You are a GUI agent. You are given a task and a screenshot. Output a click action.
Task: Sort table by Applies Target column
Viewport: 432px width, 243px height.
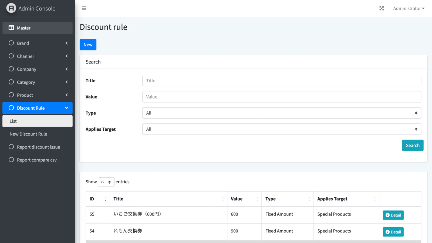pos(346,199)
